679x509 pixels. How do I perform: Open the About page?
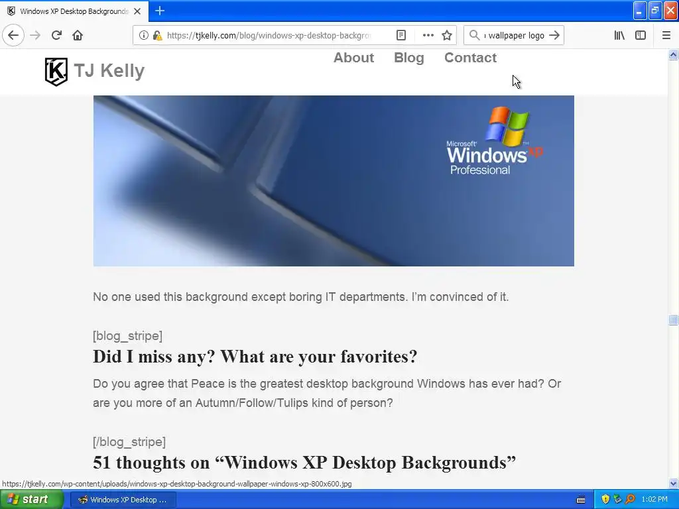354,58
